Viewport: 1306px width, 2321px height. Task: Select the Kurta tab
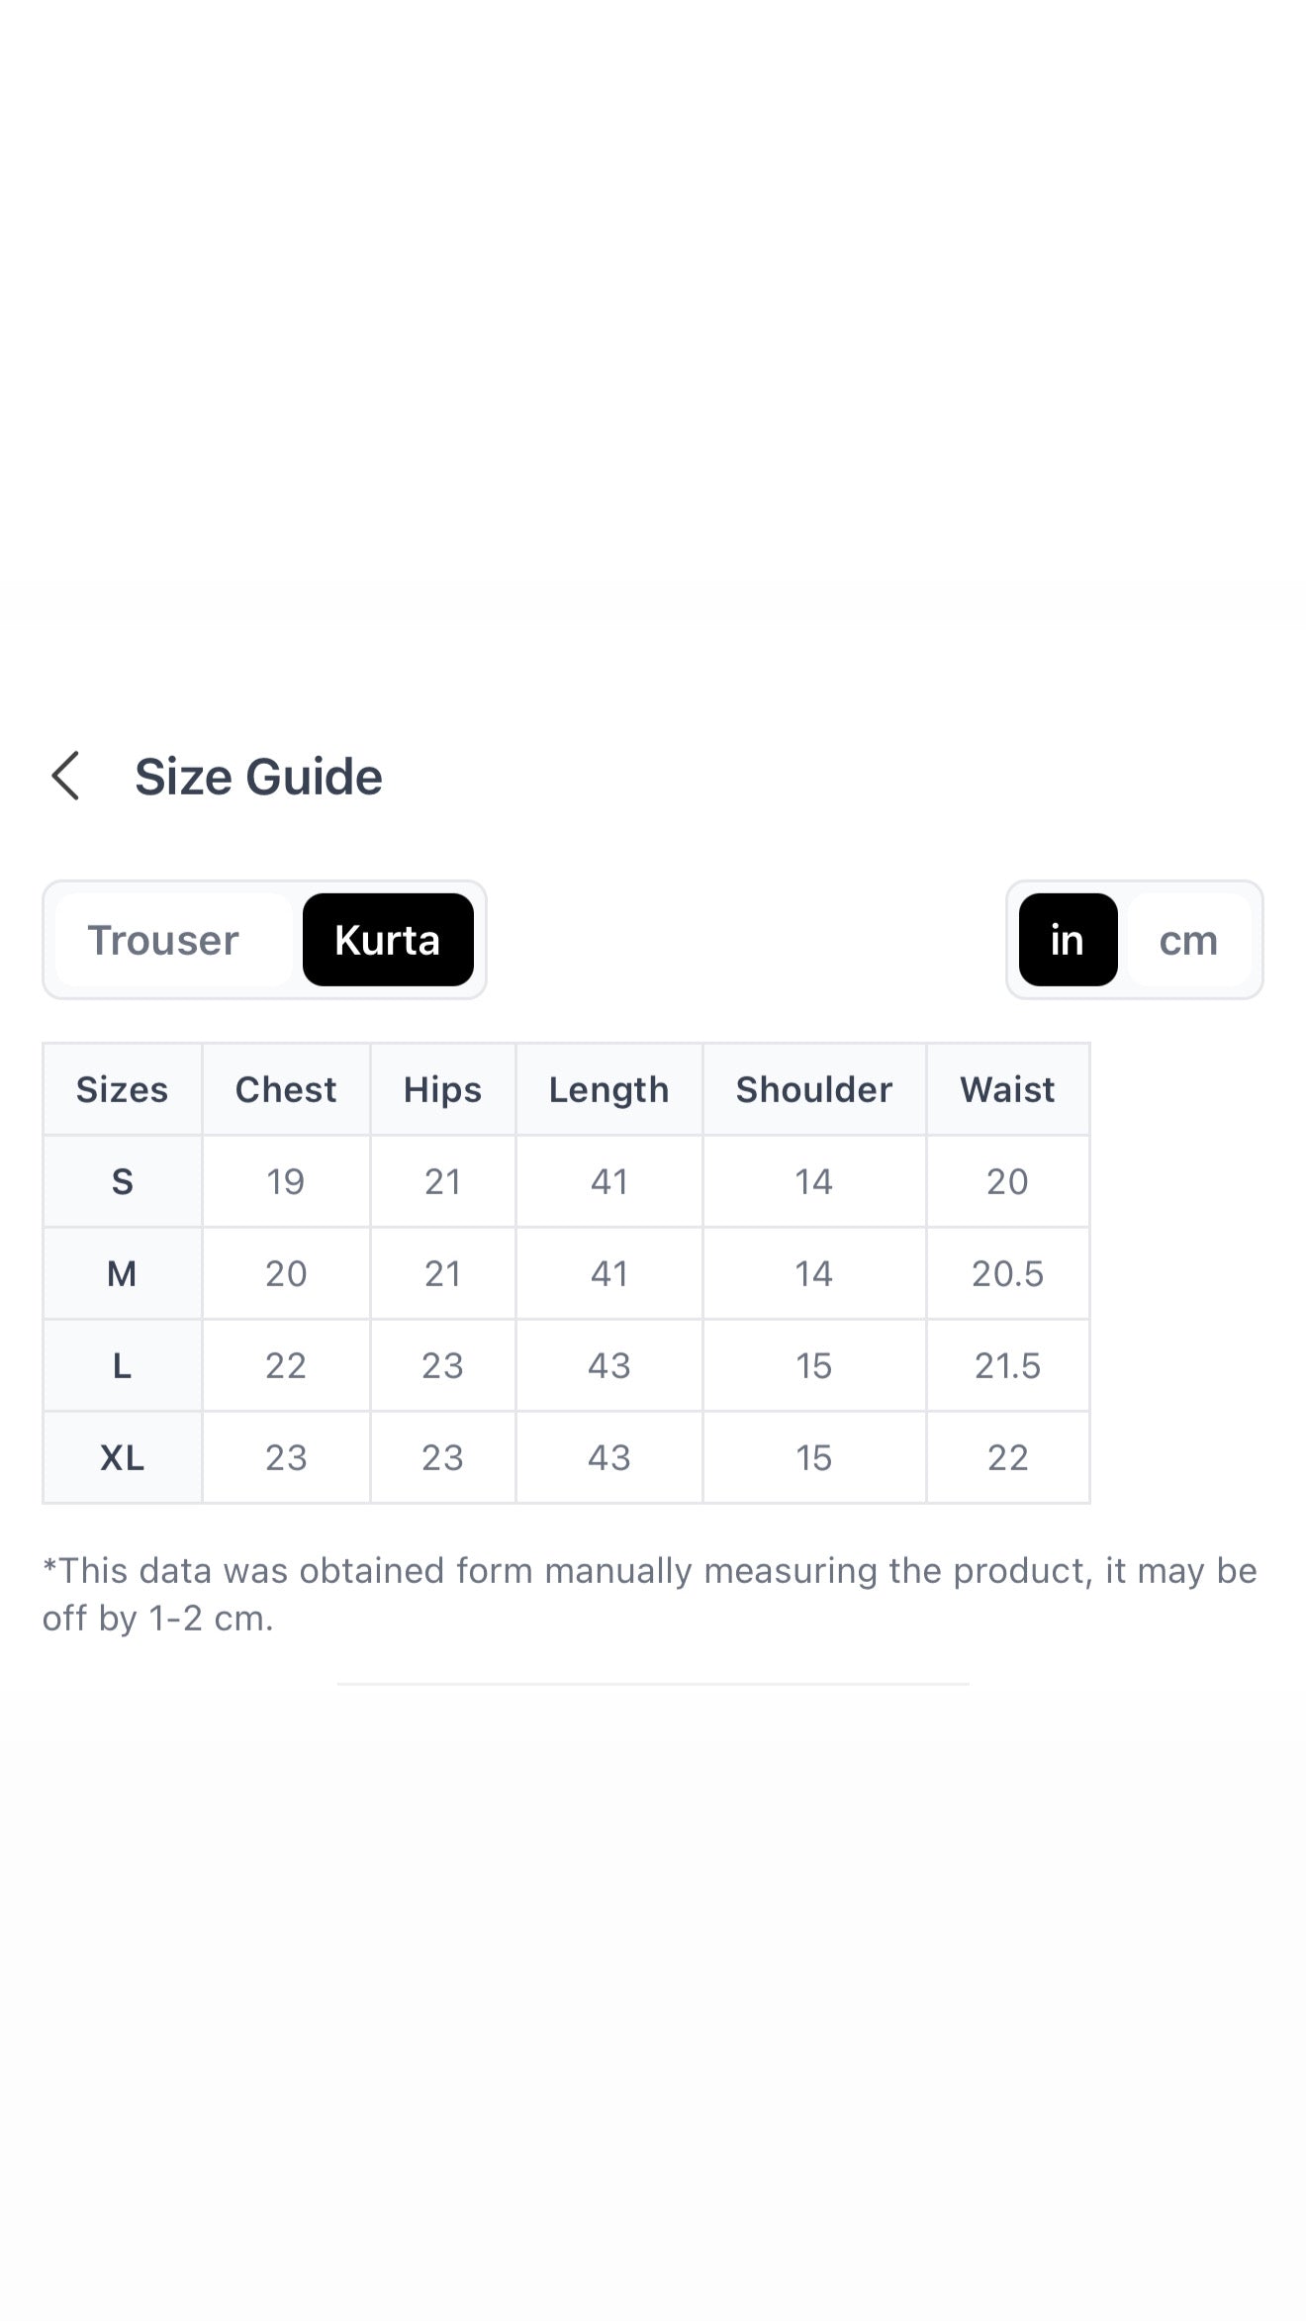[x=388, y=940]
